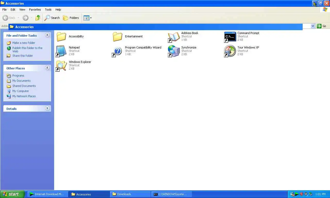Switch to Internet Download Manager taskbar button

48,194
